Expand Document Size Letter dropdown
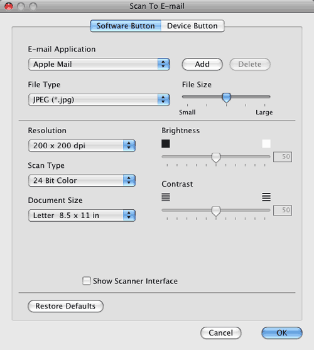314x350 pixels. (82, 216)
